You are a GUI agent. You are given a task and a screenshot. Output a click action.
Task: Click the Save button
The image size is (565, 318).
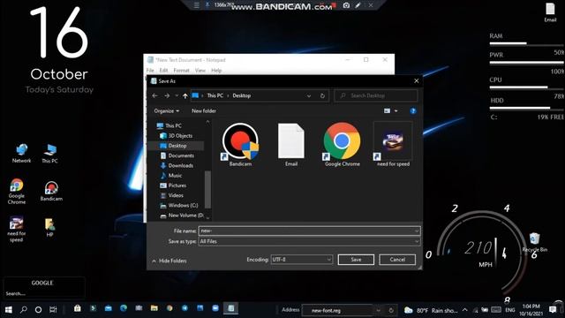356,260
